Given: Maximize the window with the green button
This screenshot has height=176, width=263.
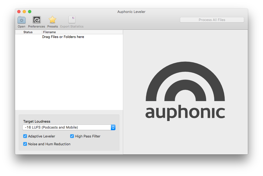Looking at the screenshot, I should (x=30, y=12).
